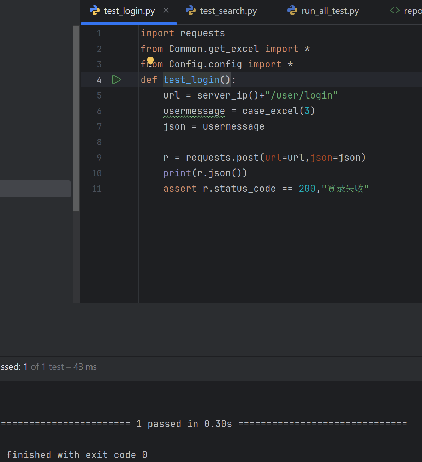Viewport: 422px width, 462px height.
Task: Click the HTML file icon on repo tab
Action: 395,11
